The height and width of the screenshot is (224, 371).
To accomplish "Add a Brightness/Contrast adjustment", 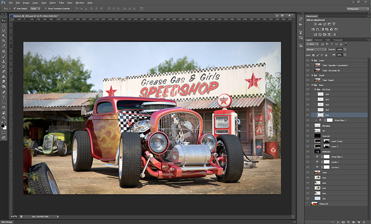I will coord(315,24).
